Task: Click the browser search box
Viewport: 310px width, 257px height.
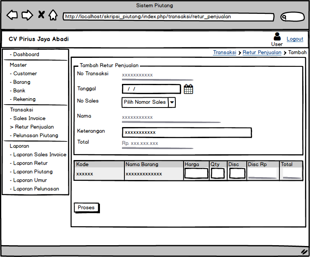Action: coord(292,17)
